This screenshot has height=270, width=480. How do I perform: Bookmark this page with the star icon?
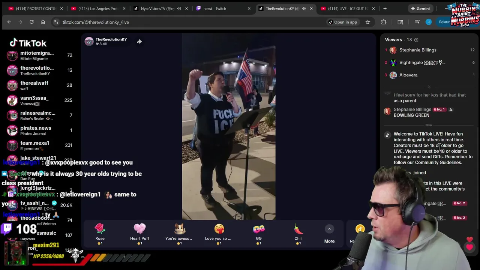tap(368, 22)
